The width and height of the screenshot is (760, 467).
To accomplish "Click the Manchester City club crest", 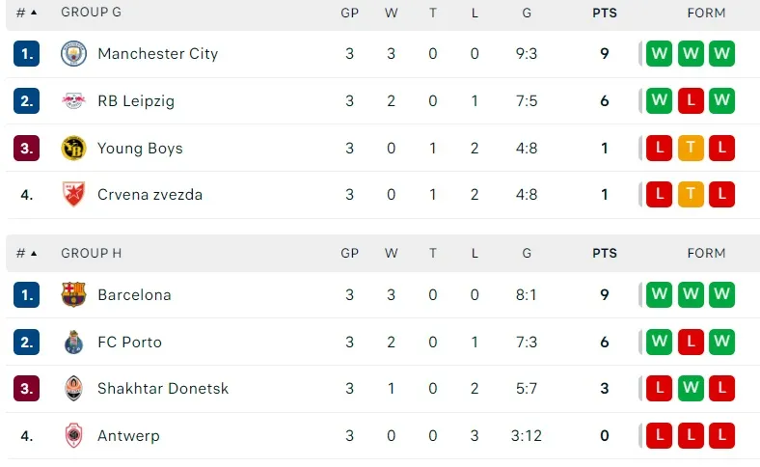I will (x=73, y=54).
